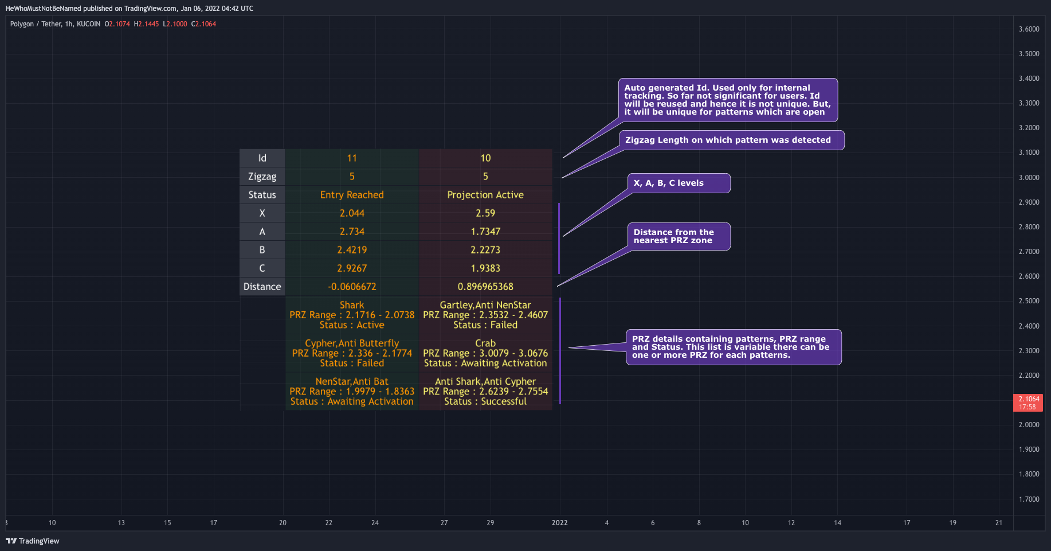
Task: Click the Id value 10
Action: pos(485,158)
